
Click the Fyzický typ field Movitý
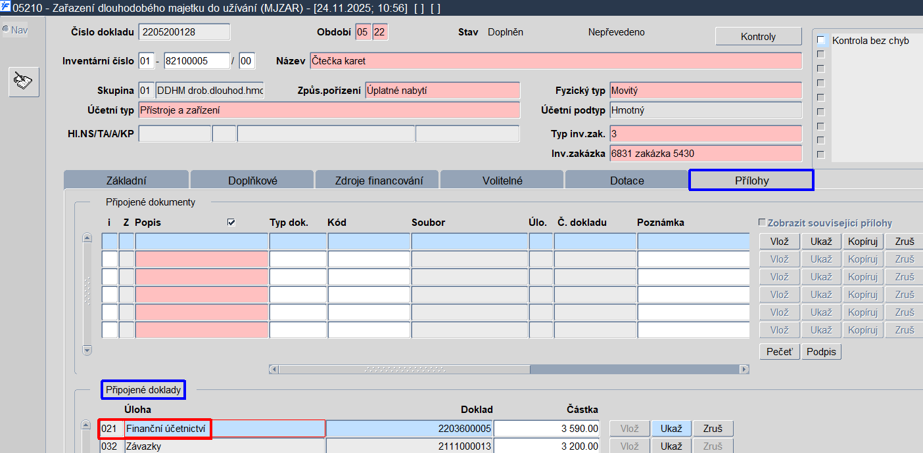[x=705, y=91]
